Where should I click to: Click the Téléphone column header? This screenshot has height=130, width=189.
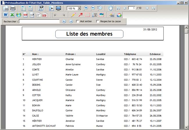(x=130, y=54)
